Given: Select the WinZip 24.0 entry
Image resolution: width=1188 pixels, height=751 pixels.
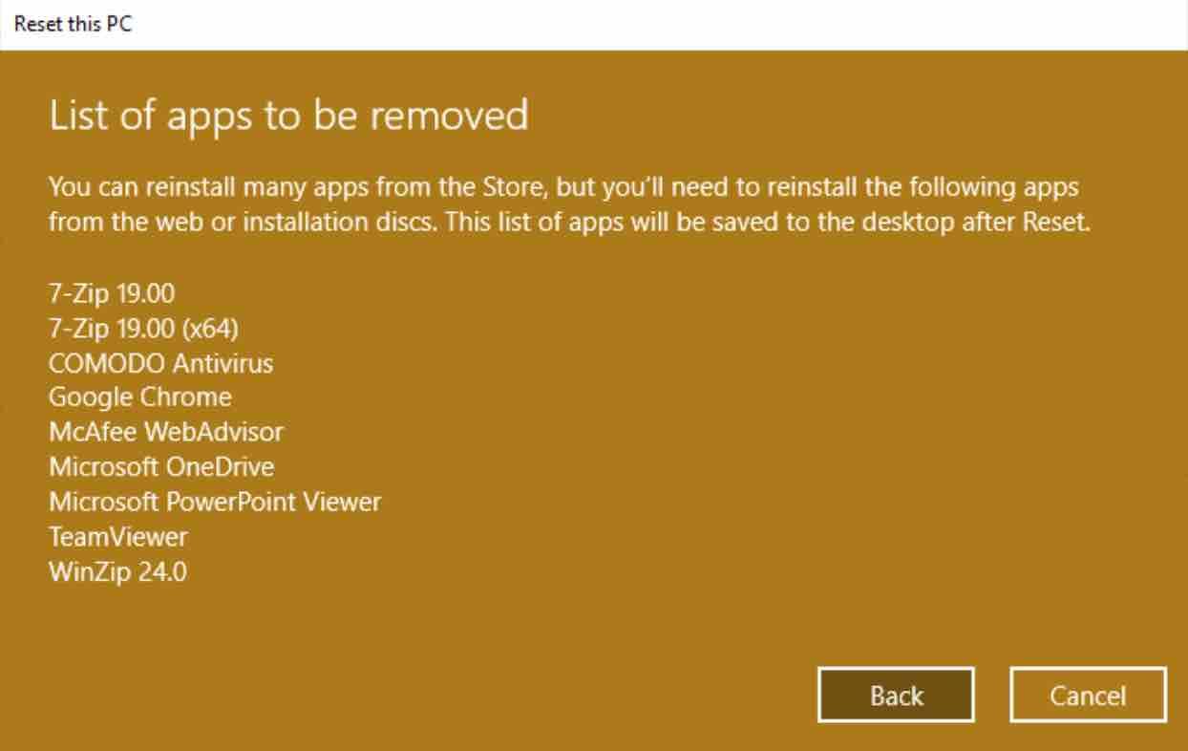Looking at the screenshot, I should click(117, 571).
